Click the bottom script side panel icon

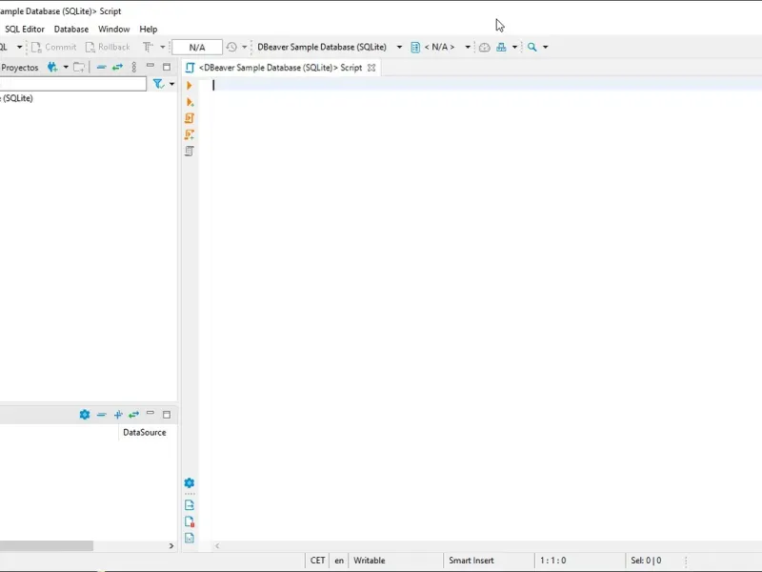pyautogui.click(x=190, y=538)
